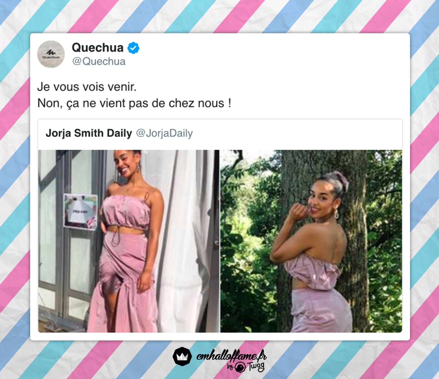
Task: Click the tweet text 'Je vous vois venir.'
Action: (87, 87)
